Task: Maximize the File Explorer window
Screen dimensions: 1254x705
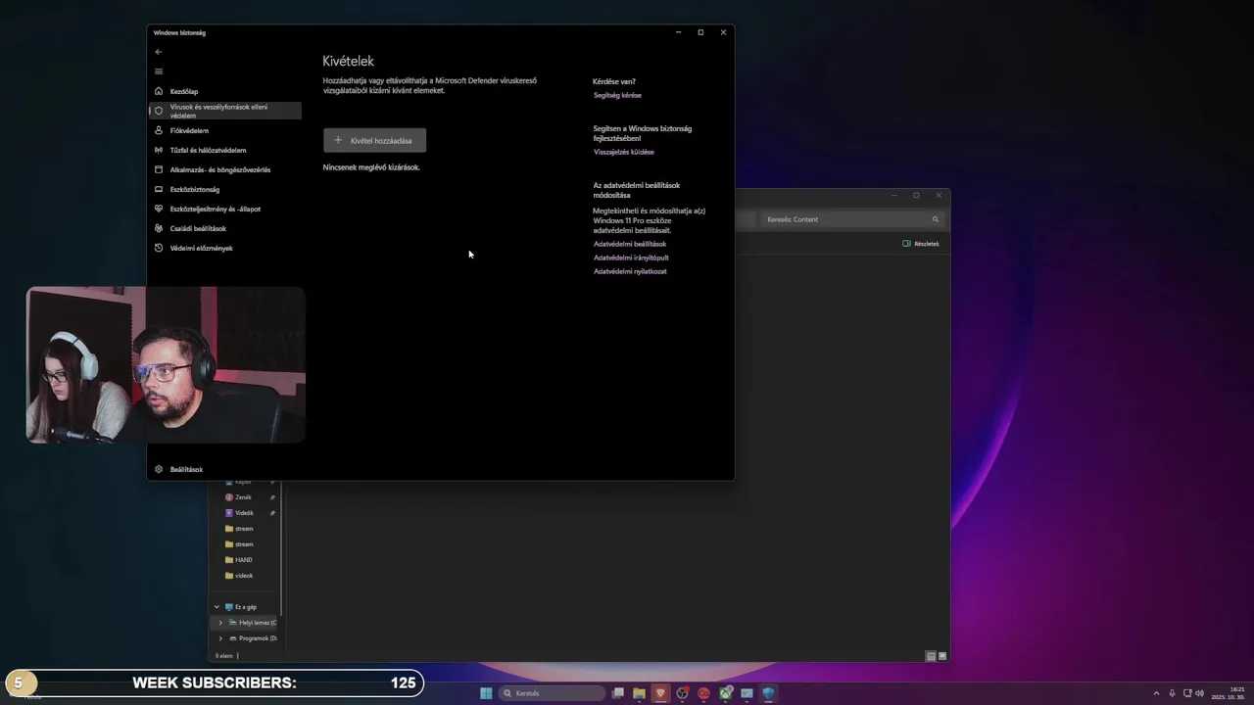Action: [916, 195]
